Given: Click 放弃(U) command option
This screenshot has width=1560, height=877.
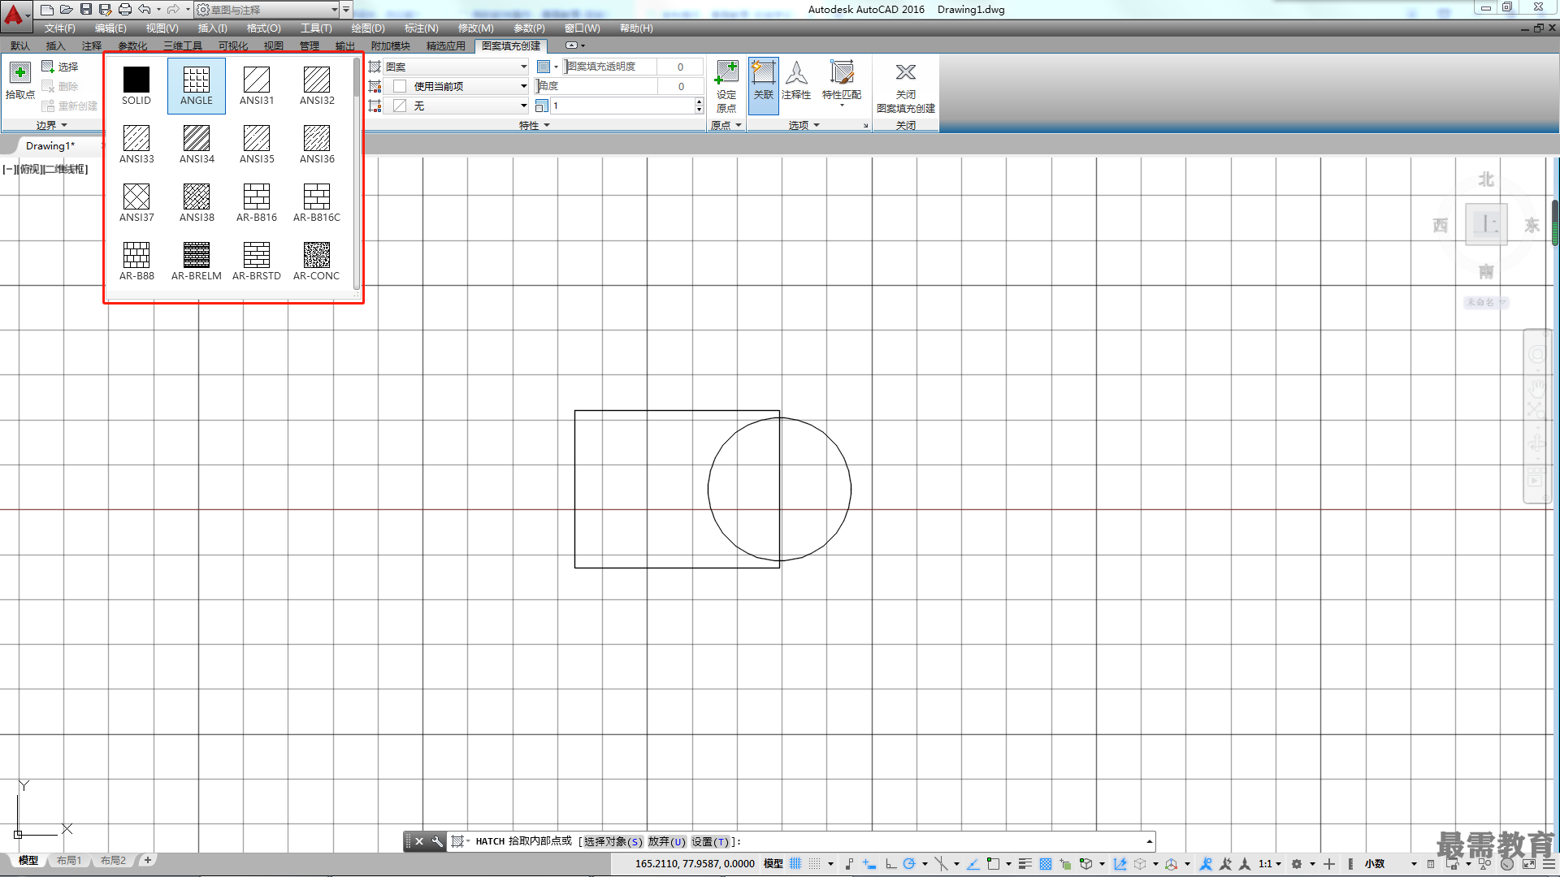Looking at the screenshot, I should (667, 841).
